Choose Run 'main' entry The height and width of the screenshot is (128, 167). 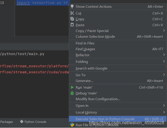tap(118, 88)
